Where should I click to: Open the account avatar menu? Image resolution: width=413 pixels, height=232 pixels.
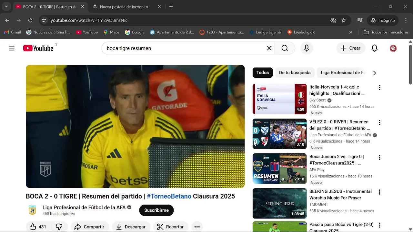coord(393,48)
